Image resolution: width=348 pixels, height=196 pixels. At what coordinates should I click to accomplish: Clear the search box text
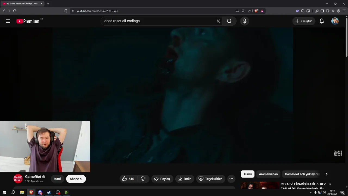click(x=218, y=21)
